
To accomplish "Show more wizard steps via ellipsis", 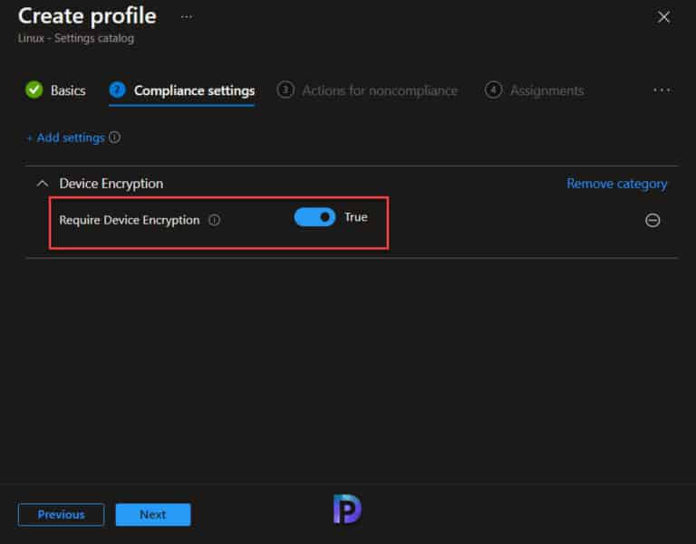I will click(662, 90).
